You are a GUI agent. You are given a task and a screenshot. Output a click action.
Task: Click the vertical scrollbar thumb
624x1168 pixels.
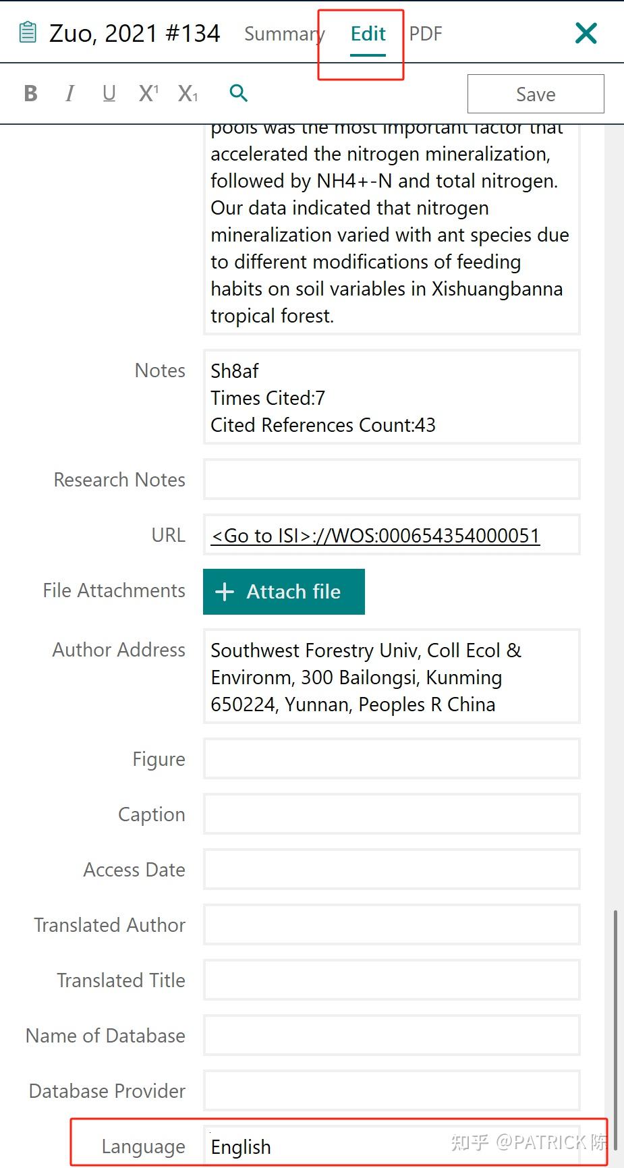(615, 1012)
